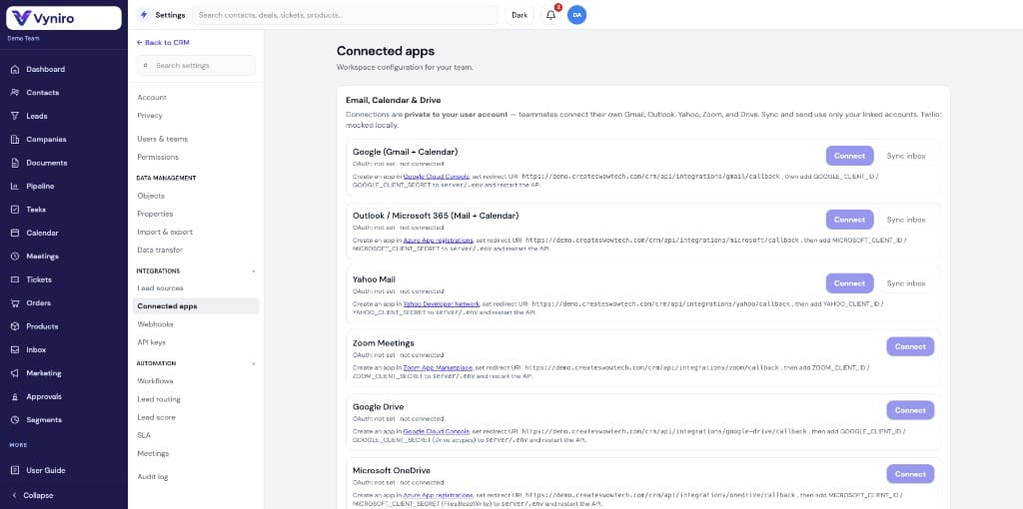The image size is (1023, 509).
Task: Open Meetings under Automation settings
Action: click(x=153, y=453)
